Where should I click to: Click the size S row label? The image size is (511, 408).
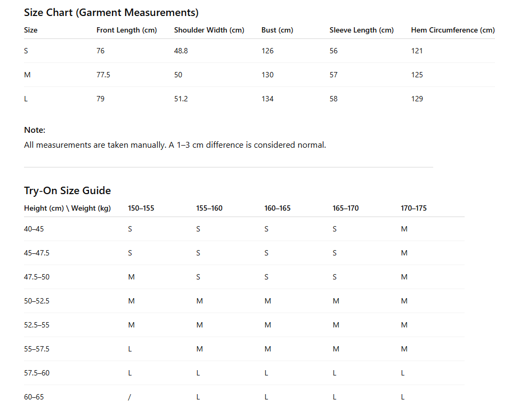click(x=26, y=51)
